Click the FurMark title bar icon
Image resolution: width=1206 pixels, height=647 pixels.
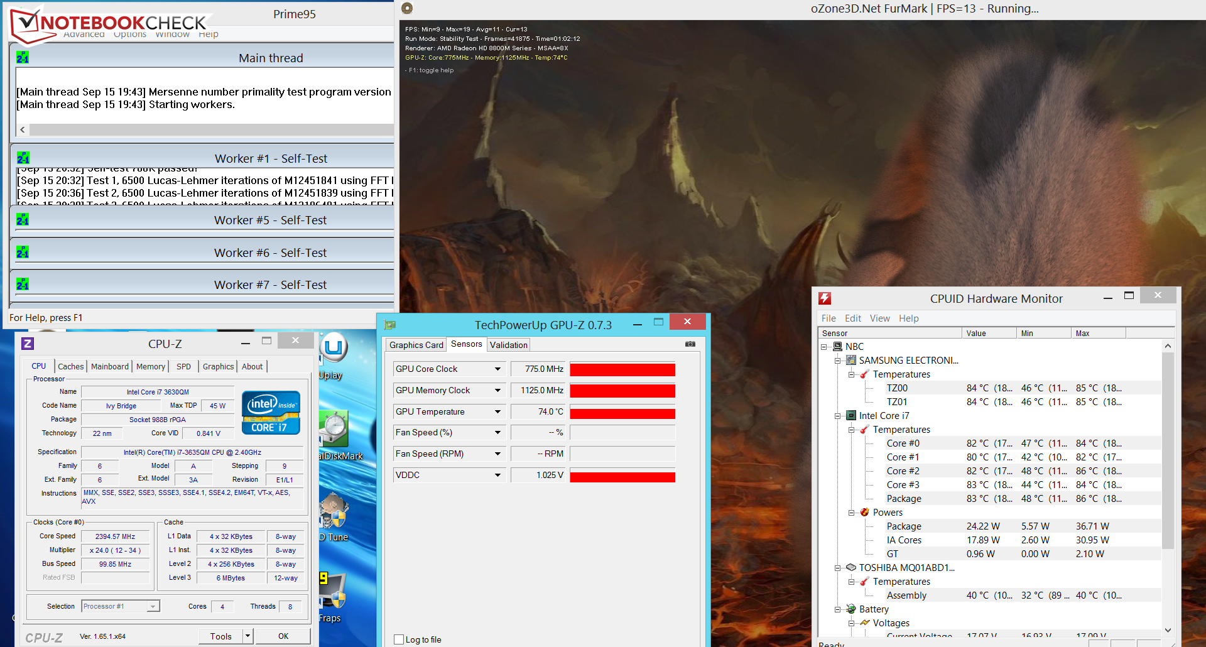[407, 8]
